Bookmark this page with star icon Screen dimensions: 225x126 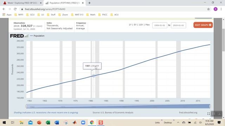point(208,9)
